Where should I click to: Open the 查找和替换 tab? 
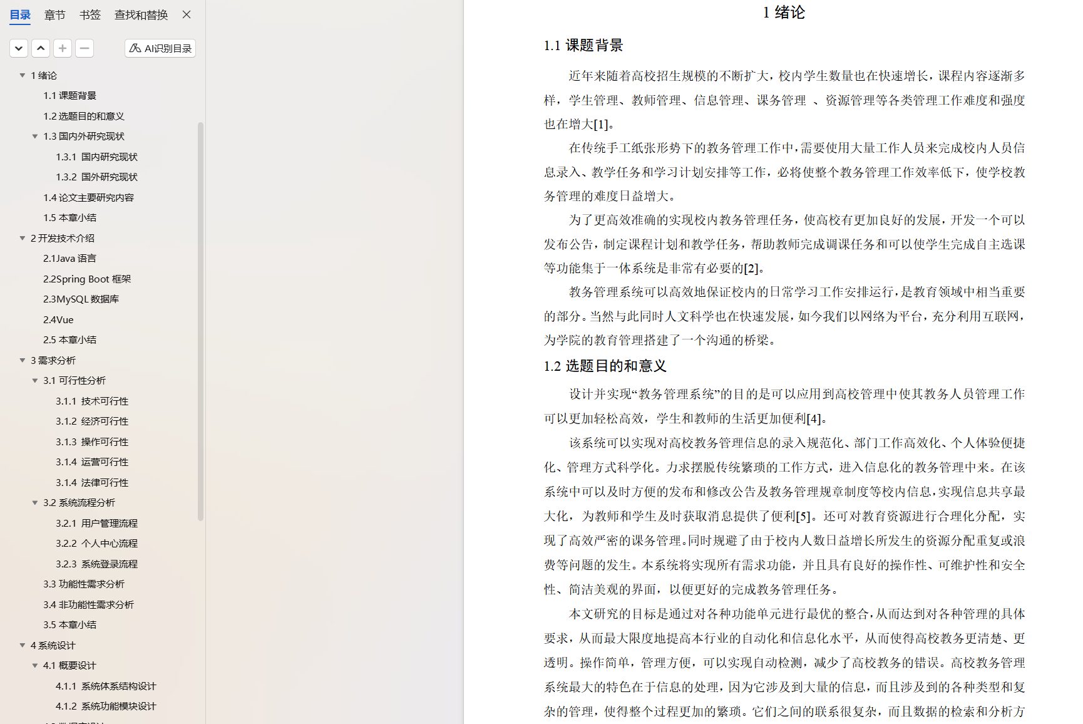(x=141, y=15)
